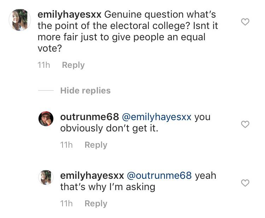Open emilyhayesxx username on the top comment
This screenshot has height=218, width=265.
point(70,15)
